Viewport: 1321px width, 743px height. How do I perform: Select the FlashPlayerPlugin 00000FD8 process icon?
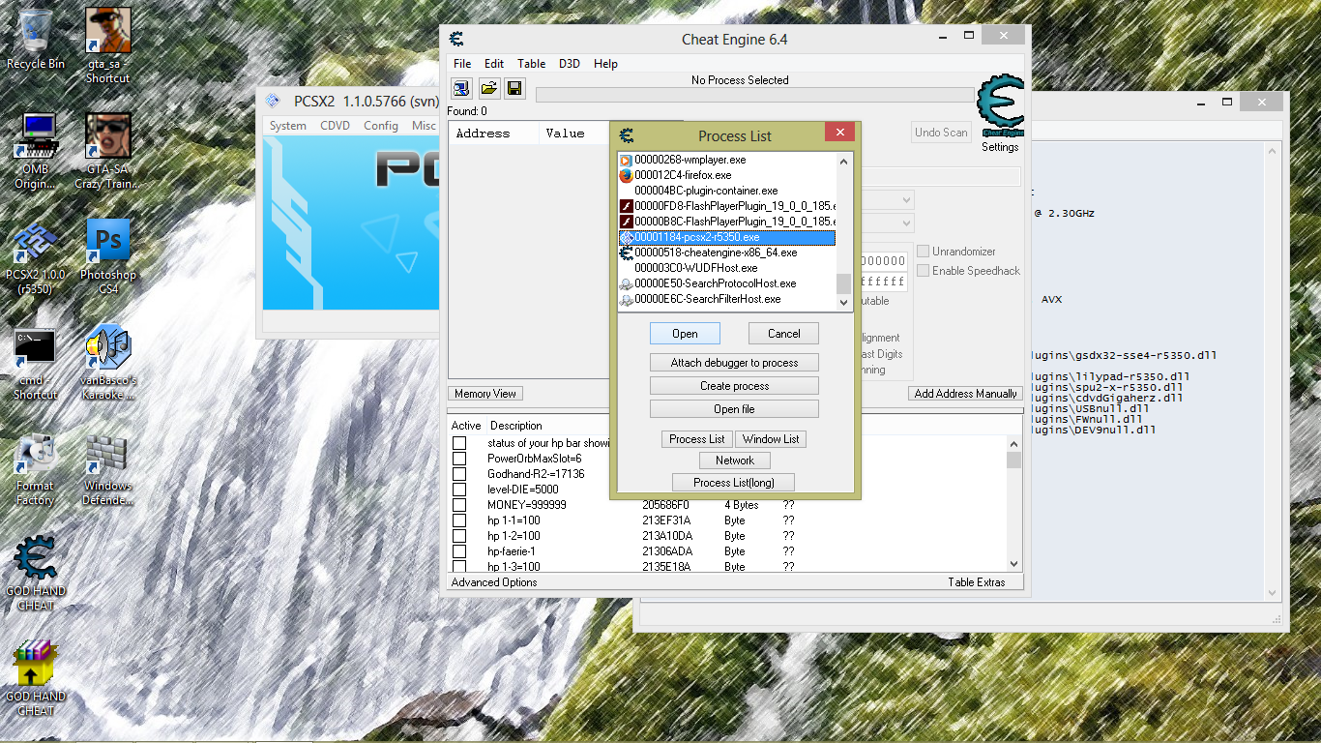point(626,206)
